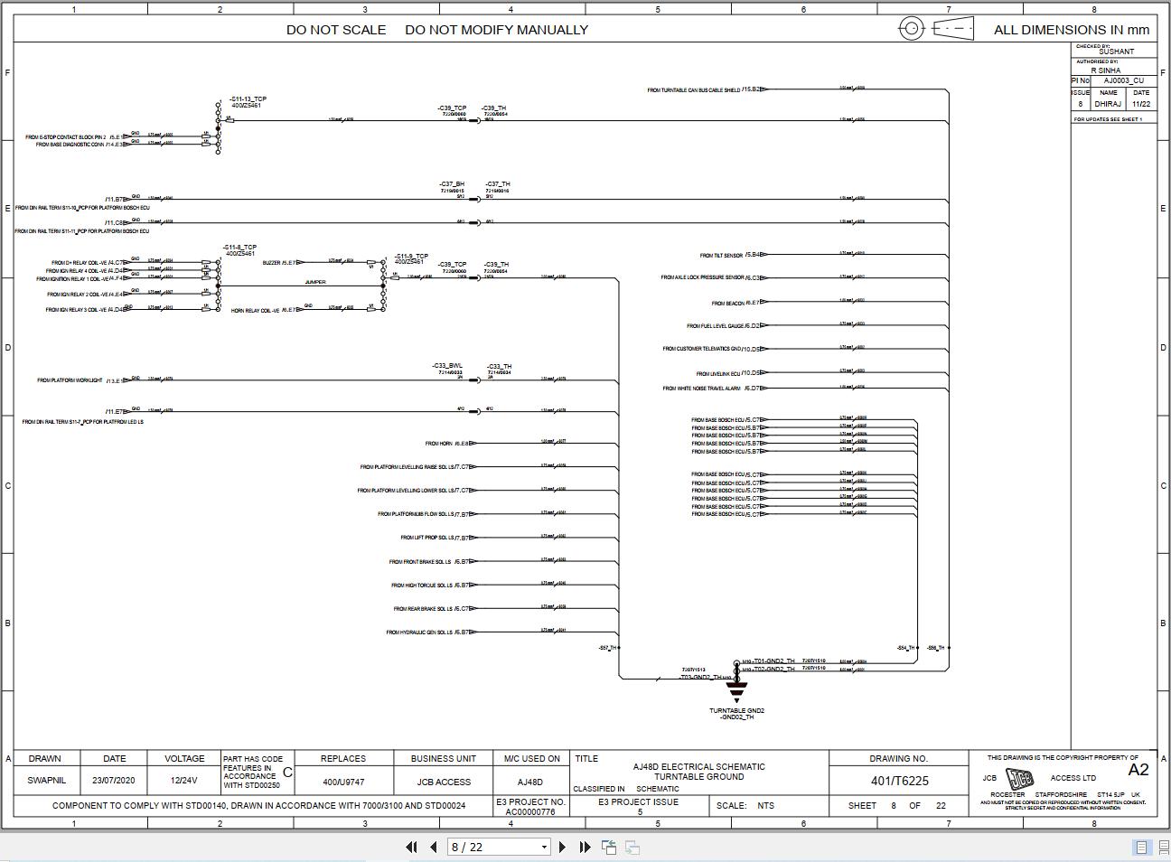1171x862 pixels.
Task: Click drawing number 401/T6225
Action: tap(899, 781)
